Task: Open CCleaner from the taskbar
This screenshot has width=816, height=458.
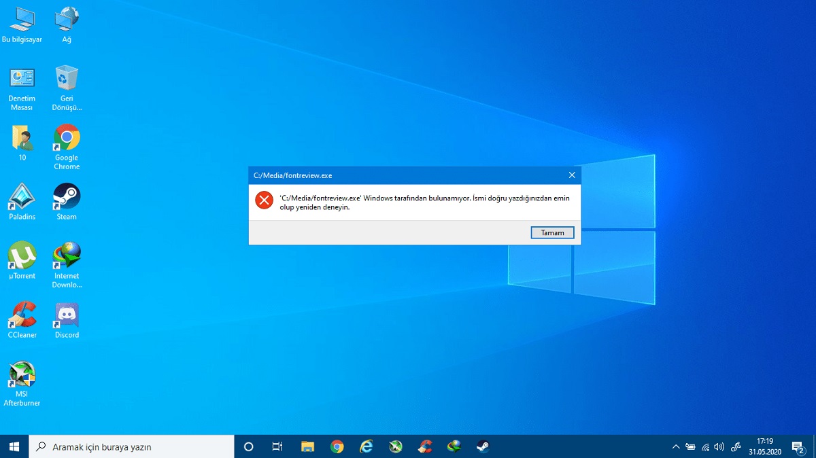Action: (x=425, y=446)
